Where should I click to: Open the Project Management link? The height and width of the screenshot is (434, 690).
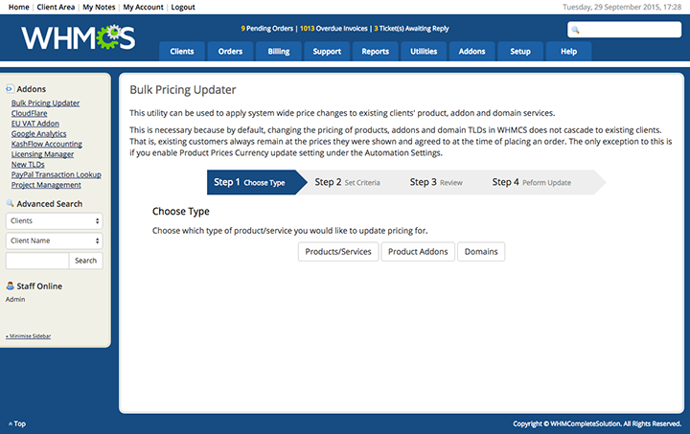click(46, 185)
